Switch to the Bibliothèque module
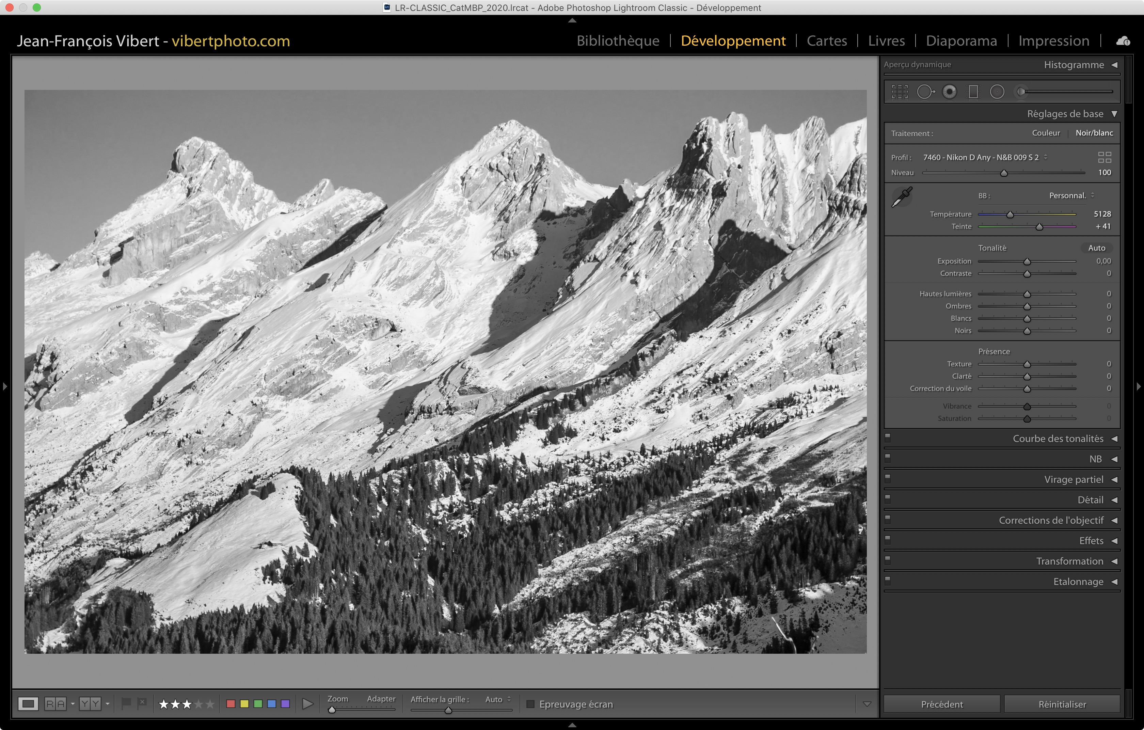Screen dimensions: 1144x730 coord(618,41)
